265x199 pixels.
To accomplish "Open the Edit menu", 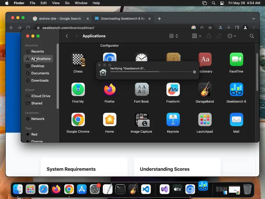I will (x=43, y=3).
